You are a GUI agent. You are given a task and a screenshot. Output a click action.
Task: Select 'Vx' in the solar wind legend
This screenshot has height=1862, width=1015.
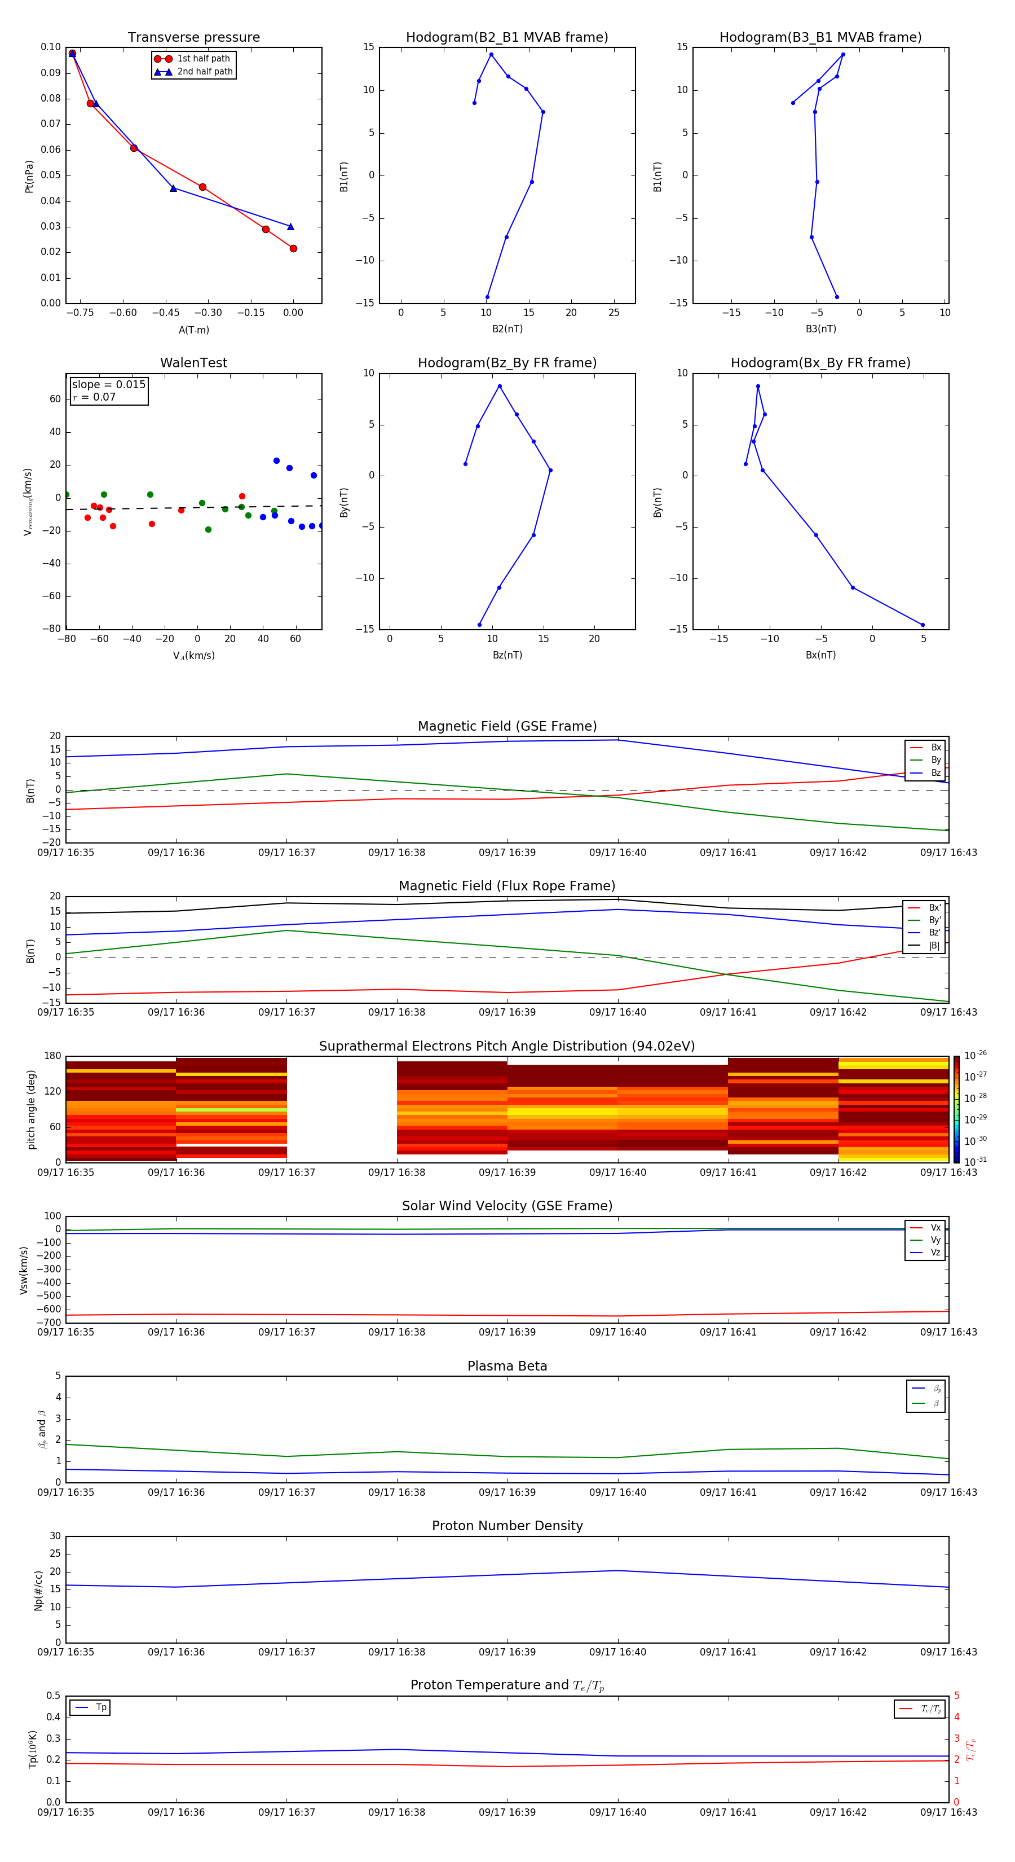[x=925, y=1228]
